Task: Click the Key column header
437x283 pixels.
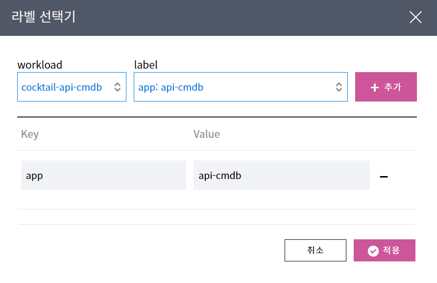Action: (30, 134)
